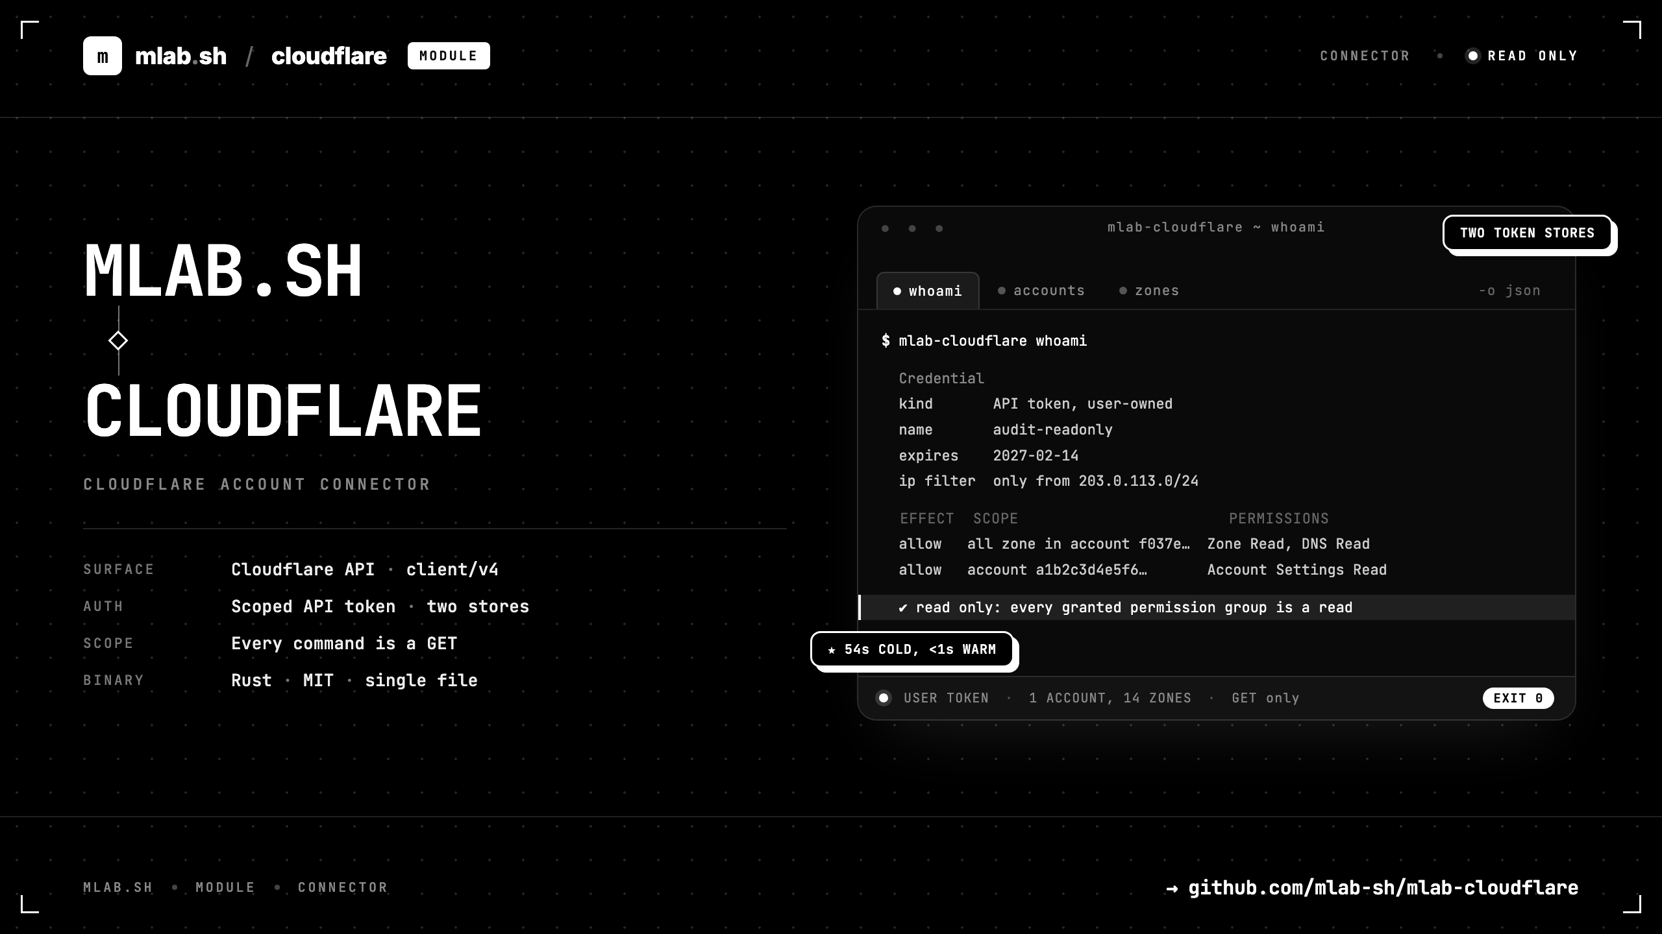Click the 'account a1b2c3d4e5f6…' scope
Viewport: 1662px width, 934px height.
click(x=1058, y=569)
